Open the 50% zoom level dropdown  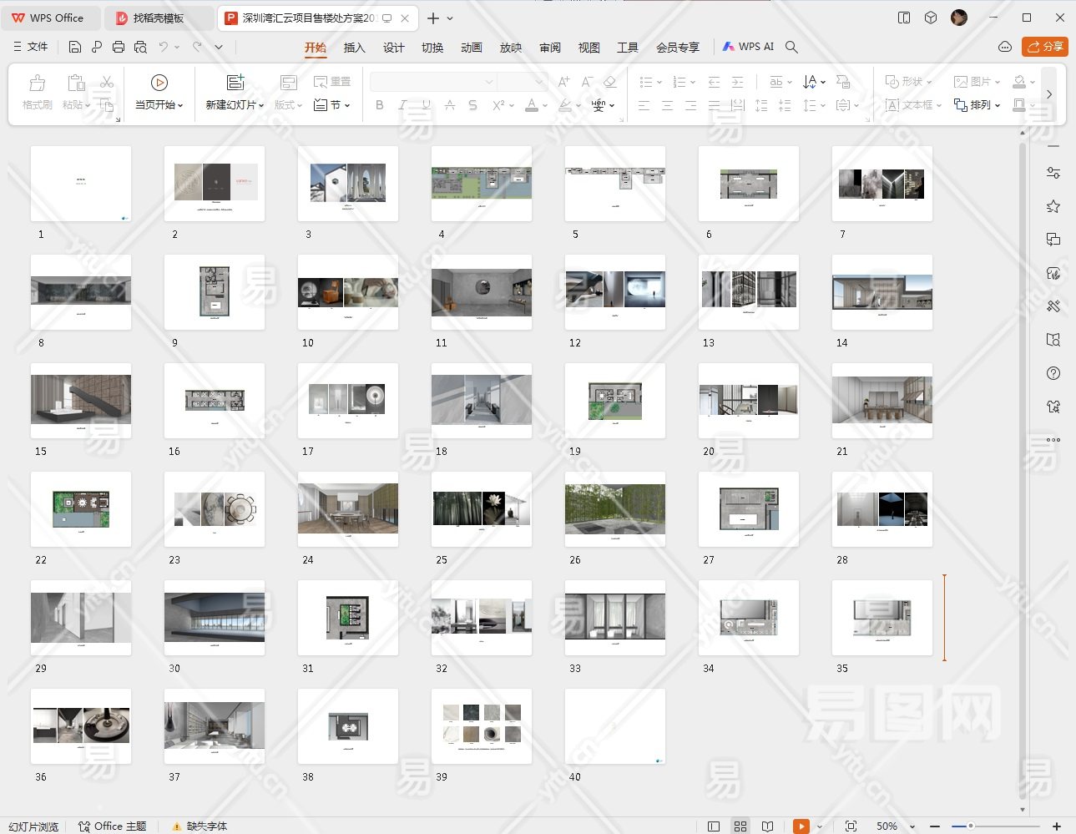[912, 826]
